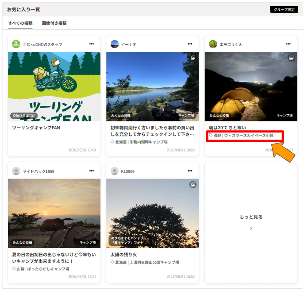Open the ツーリングキャンプFAN motorcycle thumbnail

click(54, 86)
